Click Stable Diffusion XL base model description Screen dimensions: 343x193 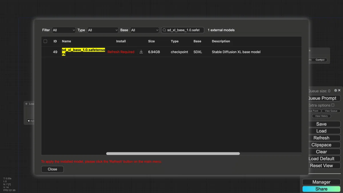[x=236, y=52]
